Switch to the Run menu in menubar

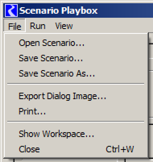click(37, 26)
